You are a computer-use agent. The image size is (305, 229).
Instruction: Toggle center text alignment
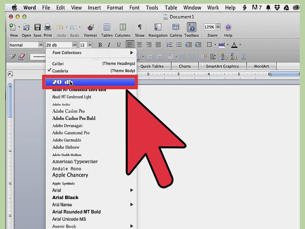139,45
